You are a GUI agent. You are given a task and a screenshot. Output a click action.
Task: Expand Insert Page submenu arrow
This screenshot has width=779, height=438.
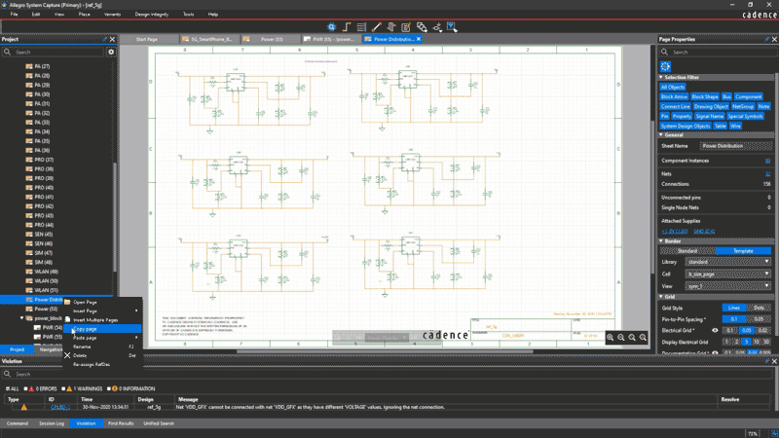[x=136, y=310]
